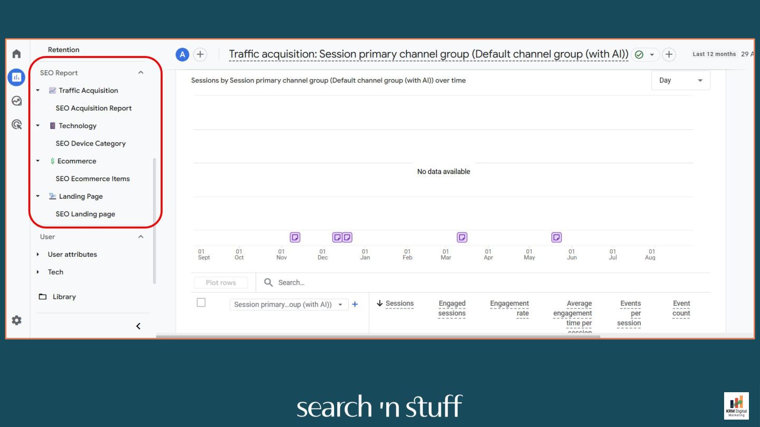Click the Landing Page icon

click(x=52, y=196)
